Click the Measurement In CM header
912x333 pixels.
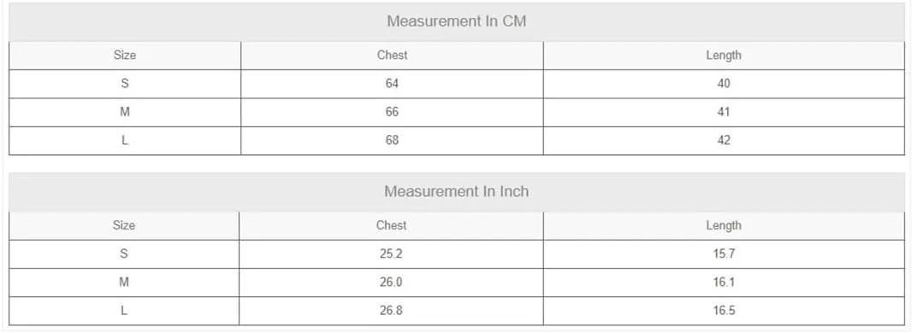click(x=457, y=21)
